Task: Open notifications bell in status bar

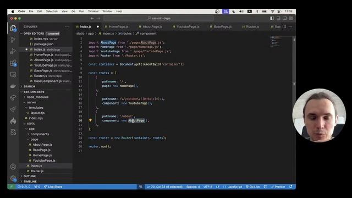Action: coord(291,187)
